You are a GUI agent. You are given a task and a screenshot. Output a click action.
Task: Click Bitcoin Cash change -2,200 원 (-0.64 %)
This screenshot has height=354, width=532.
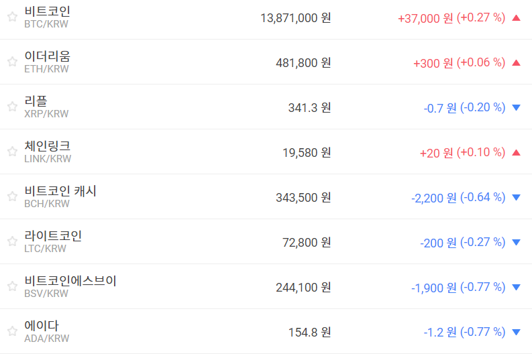458,197
